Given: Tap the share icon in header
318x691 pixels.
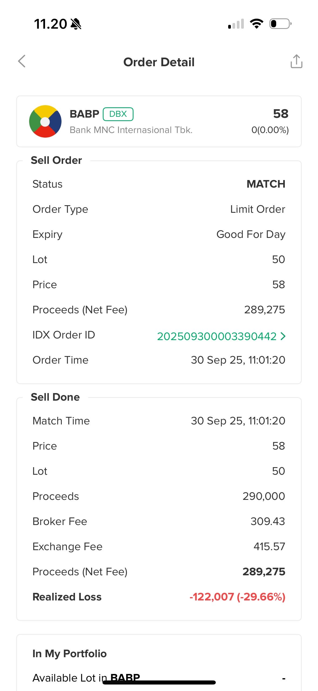Looking at the screenshot, I should 296,61.
